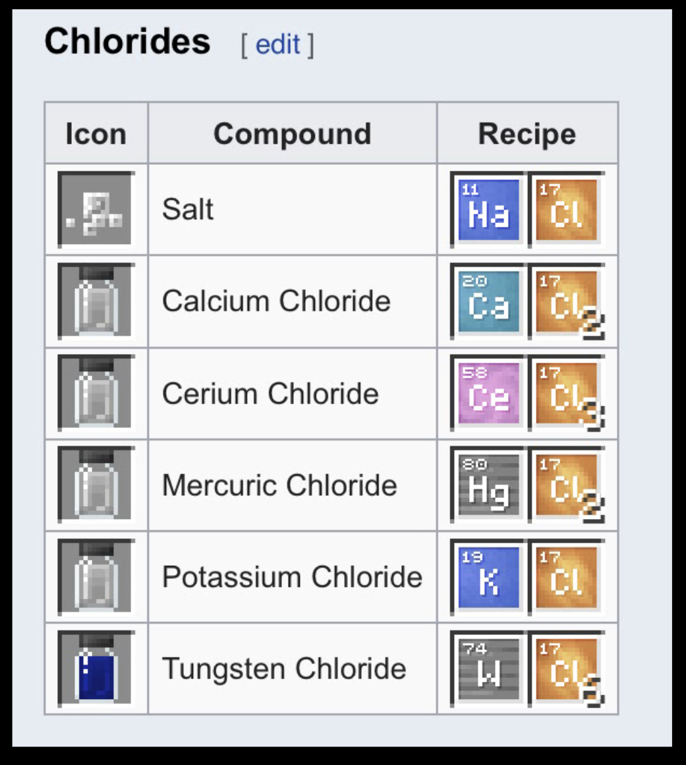Image resolution: width=686 pixels, height=765 pixels.
Task: Click the Recipe column header
Action: (527, 133)
